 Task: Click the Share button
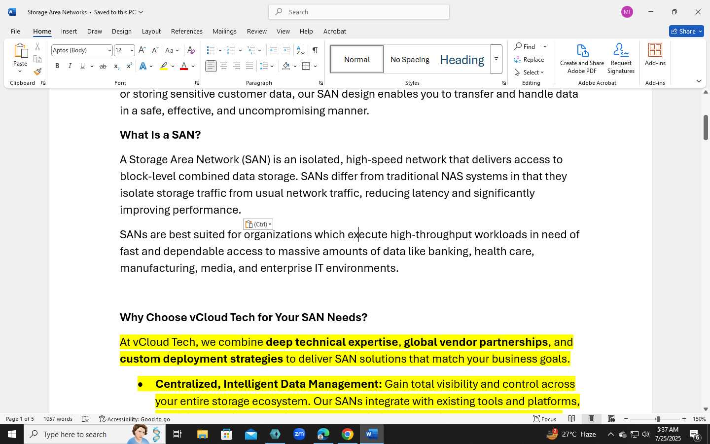point(686,31)
